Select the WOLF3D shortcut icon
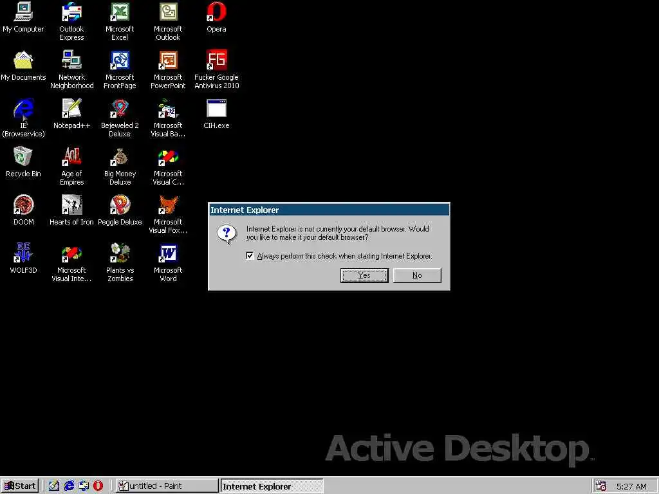659x494 pixels. (23, 253)
